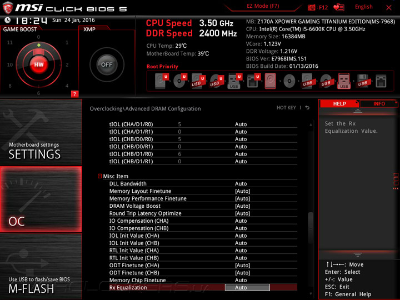Click the HOT KEY button
Viewport: 400px width, 300px height.
[x=286, y=108]
